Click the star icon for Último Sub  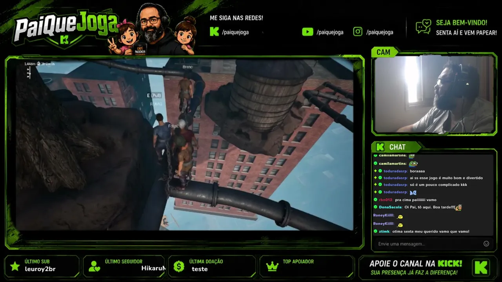[15, 266]
